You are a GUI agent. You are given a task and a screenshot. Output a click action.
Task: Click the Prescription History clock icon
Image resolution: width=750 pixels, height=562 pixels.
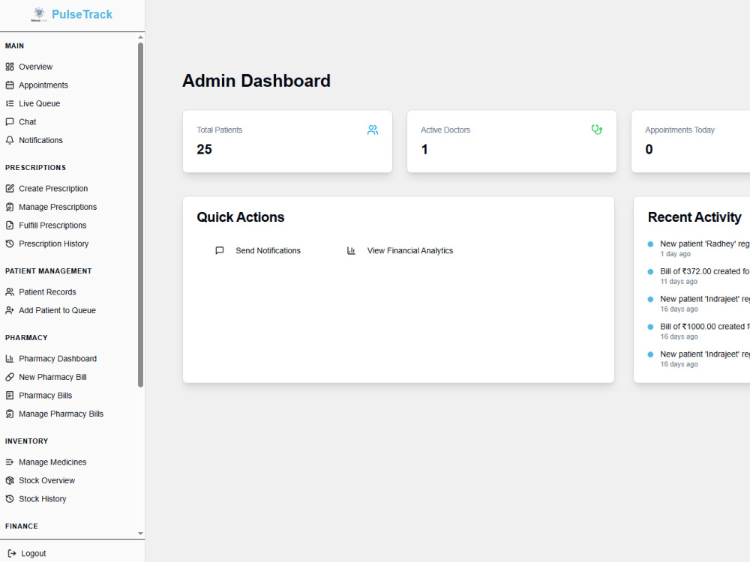pos(10,244)
